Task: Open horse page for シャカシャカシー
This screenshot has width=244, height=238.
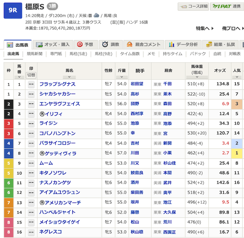Action: click(x=58, y=94)
